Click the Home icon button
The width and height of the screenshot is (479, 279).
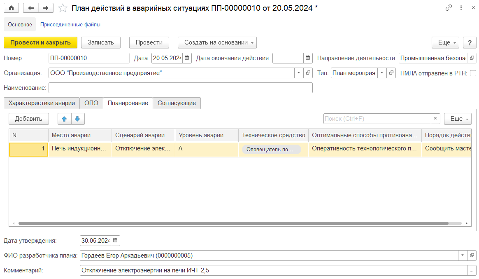click(x=12, y=8)
